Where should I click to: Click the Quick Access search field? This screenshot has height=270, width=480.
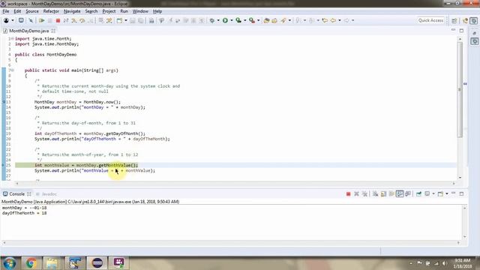point(430,20)
